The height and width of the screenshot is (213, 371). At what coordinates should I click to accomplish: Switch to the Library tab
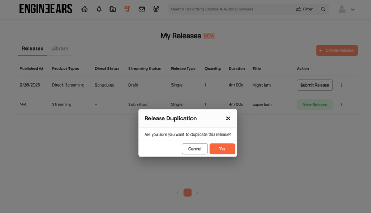coord(60,48)
